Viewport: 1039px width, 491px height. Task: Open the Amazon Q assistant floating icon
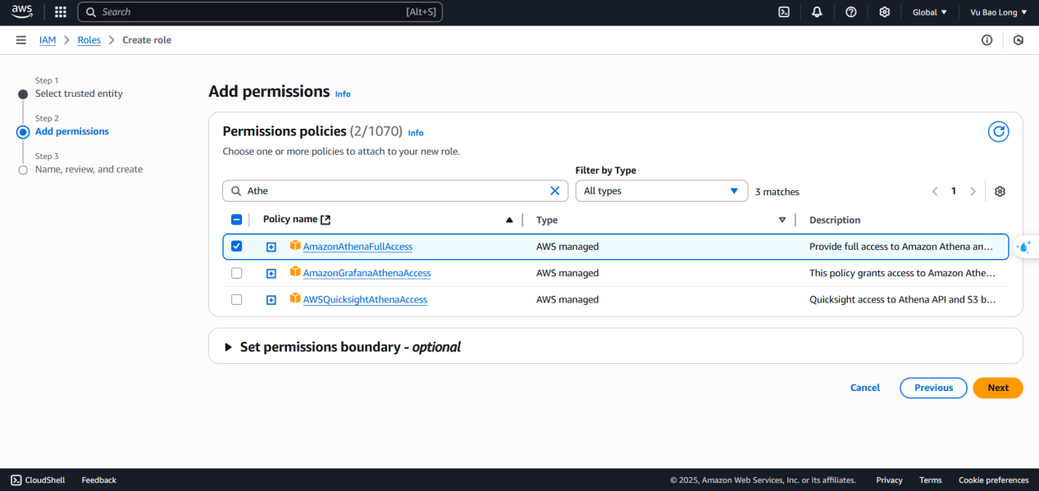coord(1026,247)
